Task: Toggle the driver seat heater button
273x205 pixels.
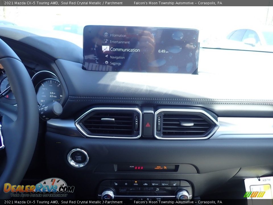Action: (116, 184)
